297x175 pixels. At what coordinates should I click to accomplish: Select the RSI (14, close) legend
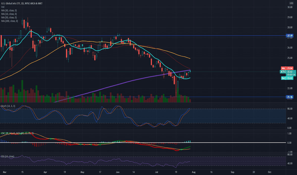click(x=8, y=156)
